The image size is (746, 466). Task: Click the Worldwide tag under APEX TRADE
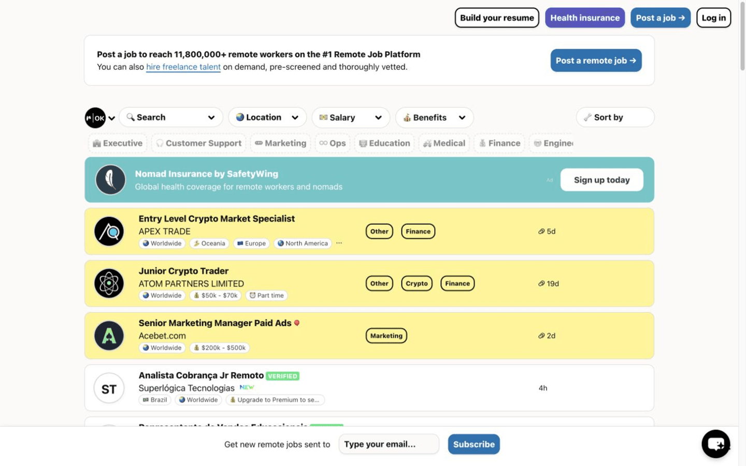[x=162, y=243]
